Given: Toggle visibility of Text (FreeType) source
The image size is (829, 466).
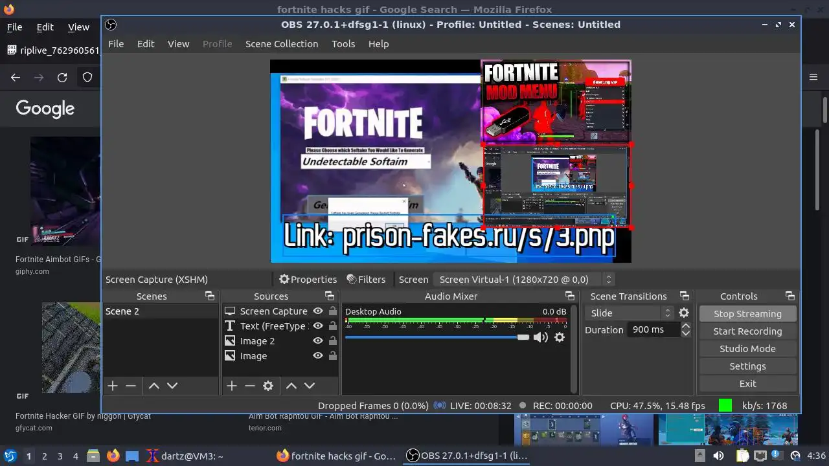Looking at the screenshot, I should tap(318, 326).
